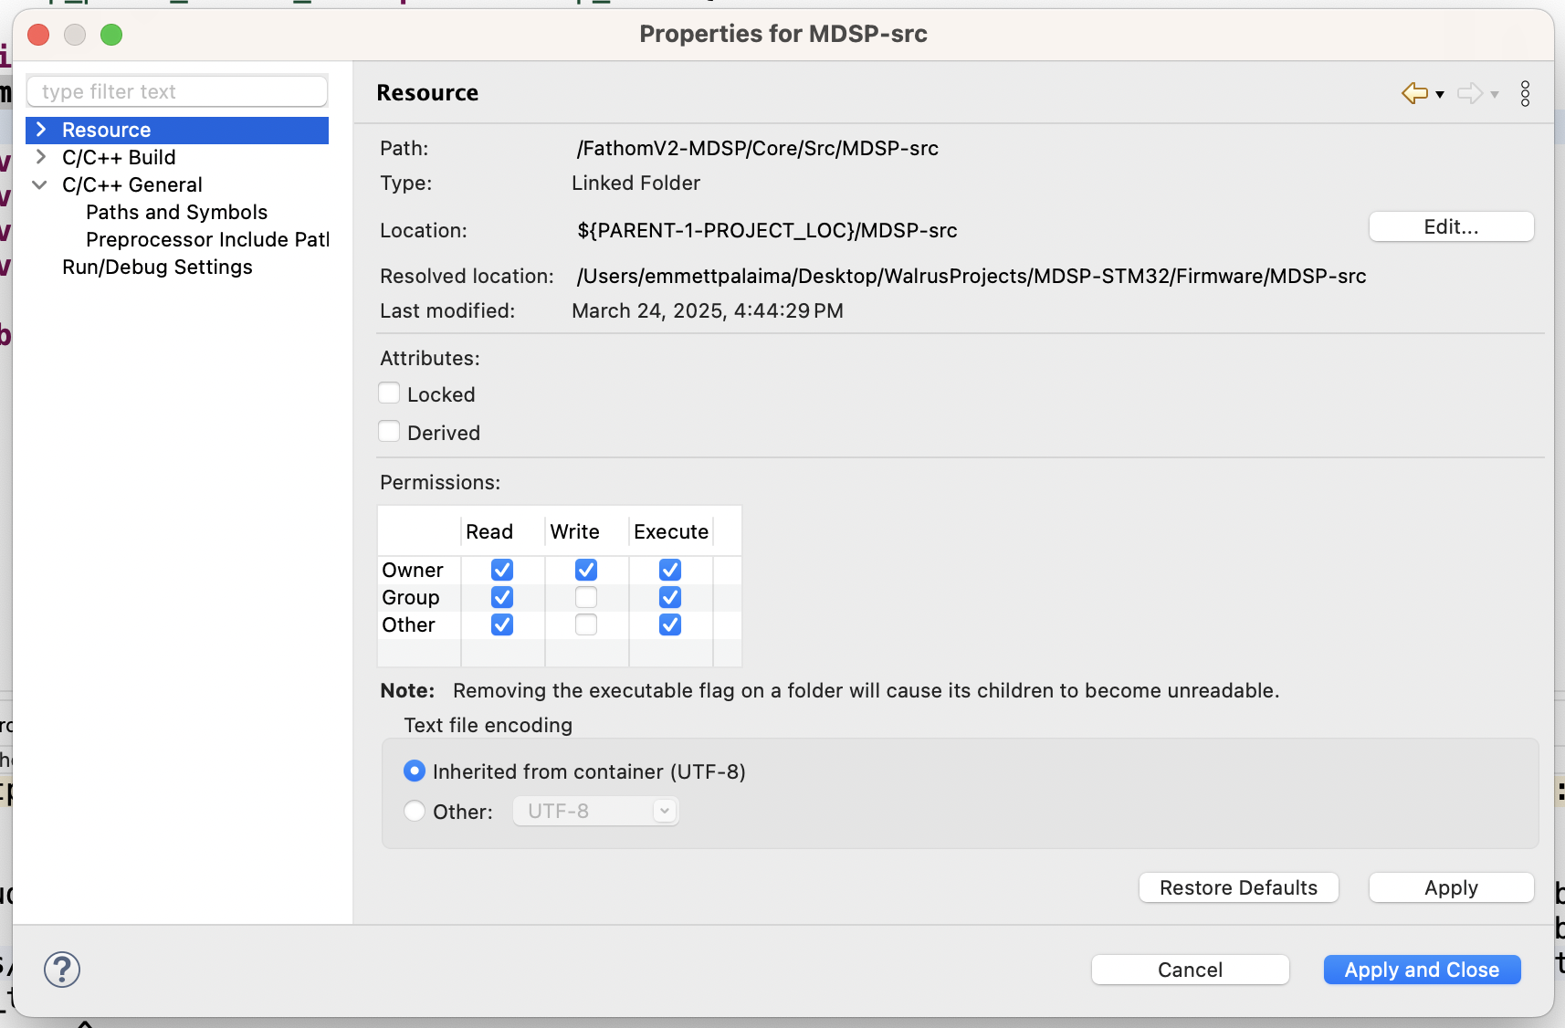Open Run/Debug Settings page
This screenshot has height=1028, width=1565.
coord(157,267)
